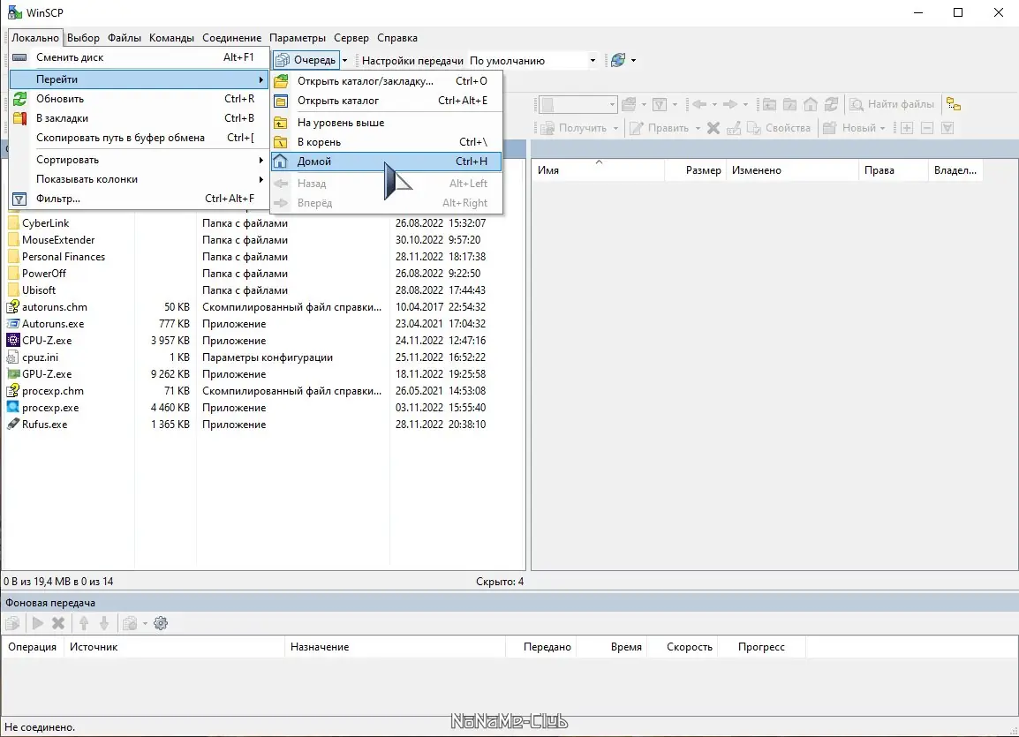Click the Получить button
This screenshot has height=737, width=1019.
click(575, 128)
